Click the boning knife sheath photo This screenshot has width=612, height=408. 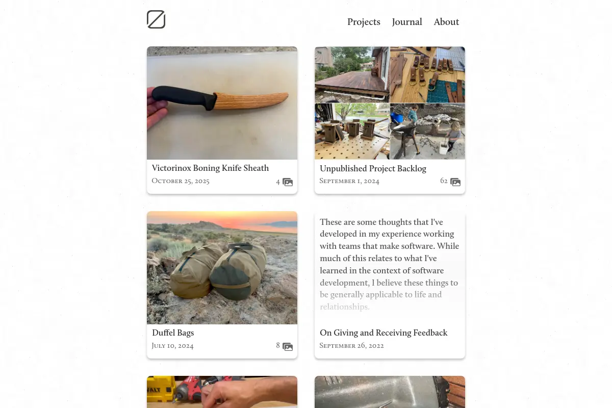coord(222,103)
